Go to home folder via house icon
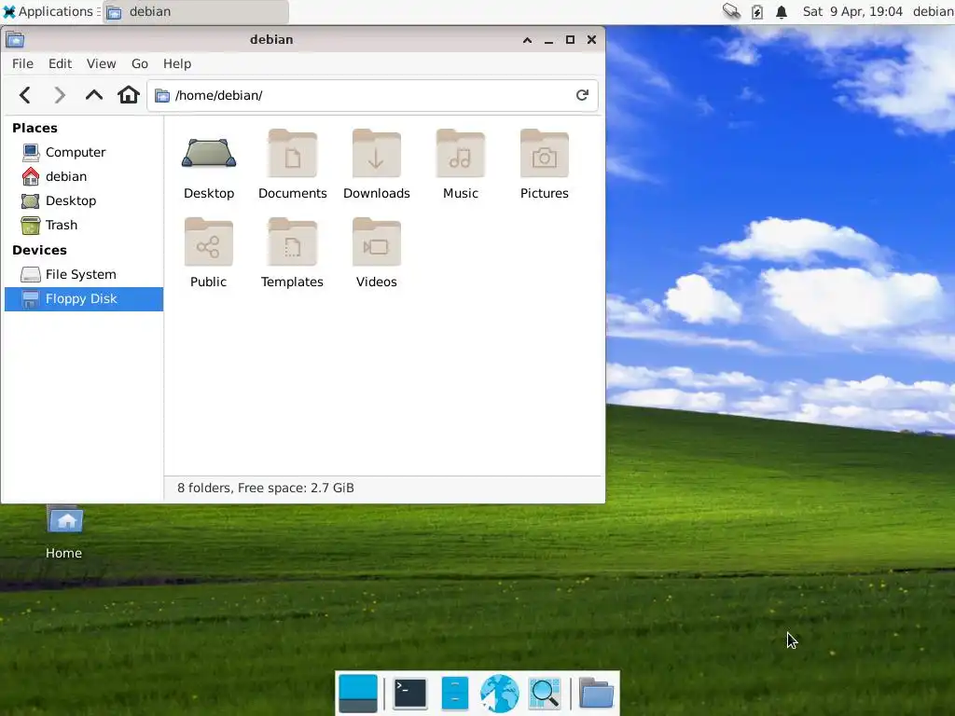The height and width of the screenshot is (716, 955). point(129,95)
